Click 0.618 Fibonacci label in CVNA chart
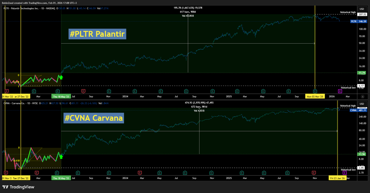 (17, 160)
